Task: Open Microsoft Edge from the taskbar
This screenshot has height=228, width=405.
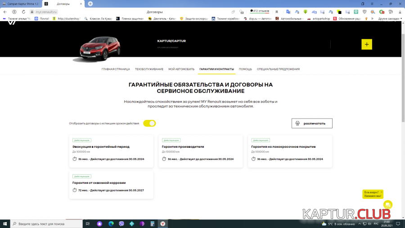Action: click(x=111, y=224)
